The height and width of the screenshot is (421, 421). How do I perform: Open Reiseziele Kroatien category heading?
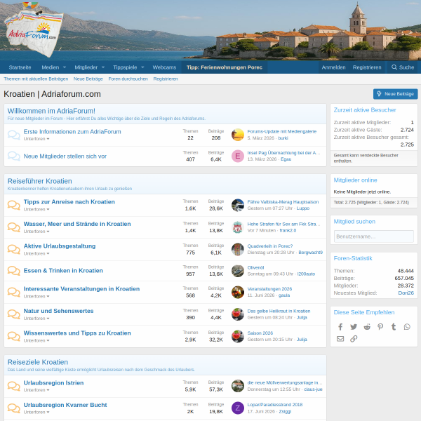[38, 362]
